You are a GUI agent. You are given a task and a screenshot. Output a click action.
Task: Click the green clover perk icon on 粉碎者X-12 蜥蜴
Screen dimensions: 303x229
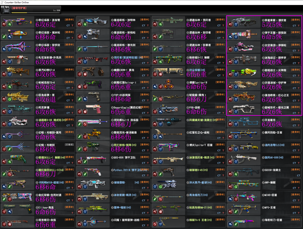[161, 62]
